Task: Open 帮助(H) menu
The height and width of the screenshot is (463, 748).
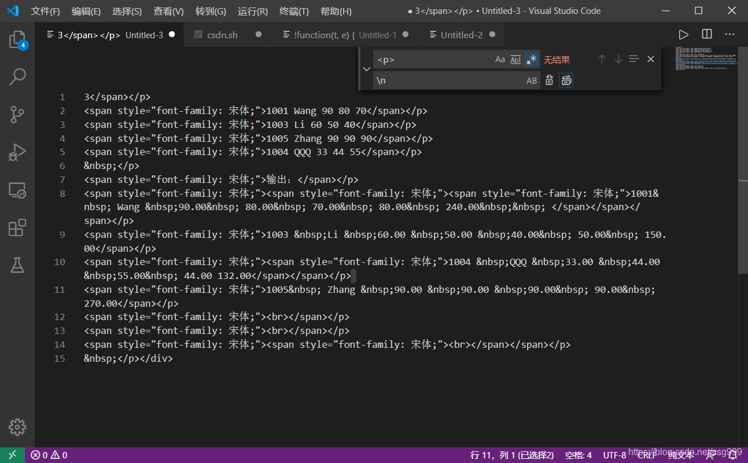Action: [336, 11]
